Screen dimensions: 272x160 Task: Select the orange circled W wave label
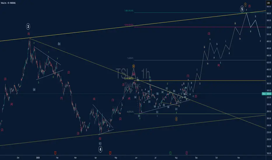(x=133, y=66)
